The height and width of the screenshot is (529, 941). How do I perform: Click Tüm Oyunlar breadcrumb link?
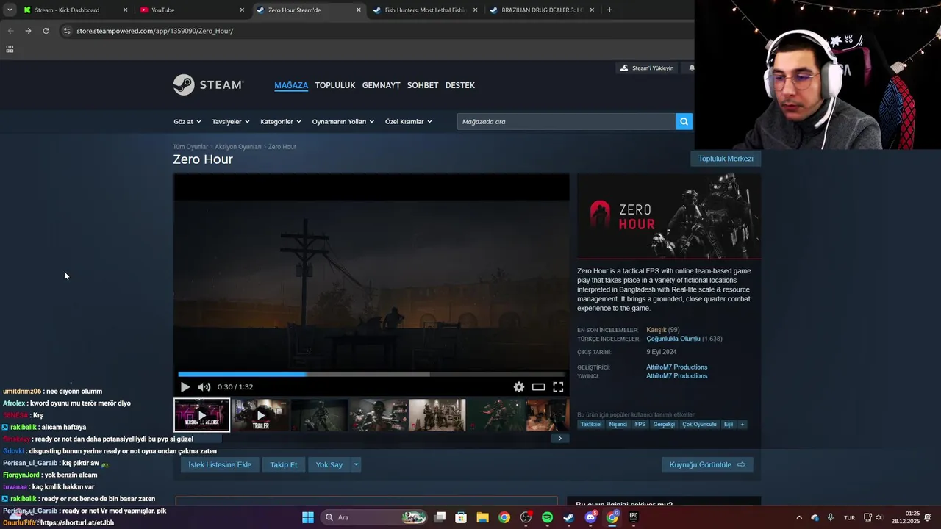coord(190,147)
